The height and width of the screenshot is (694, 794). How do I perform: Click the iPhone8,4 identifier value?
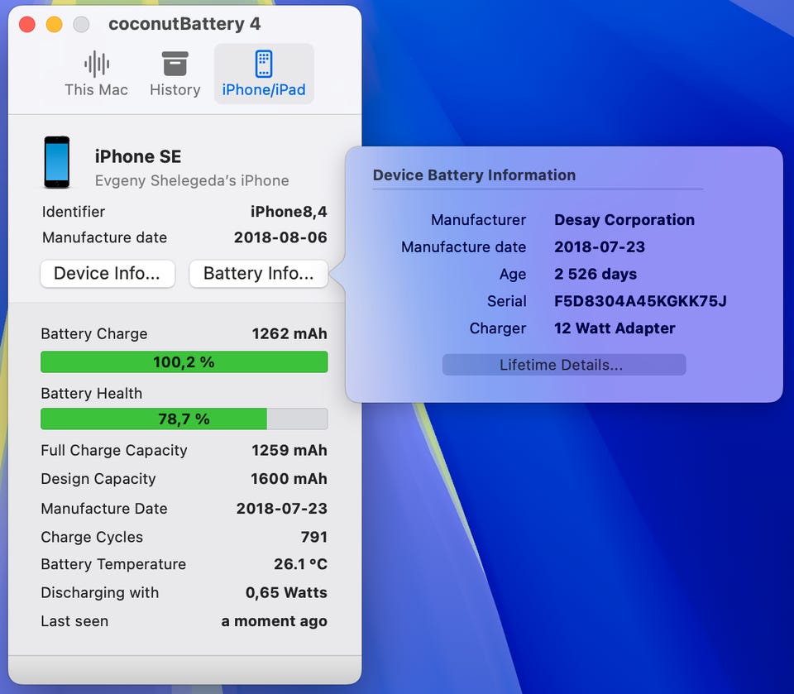[289, 212]
